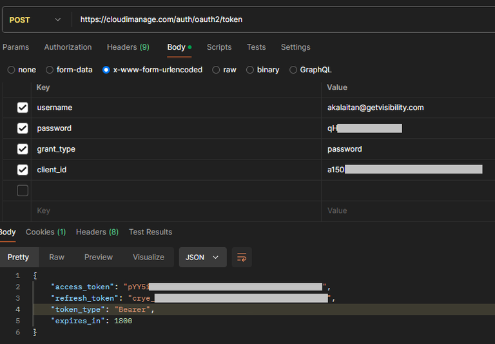Toggle the grant_type row checkbox
This screenshot has height=344, width=495.
[x=23, y=149]
